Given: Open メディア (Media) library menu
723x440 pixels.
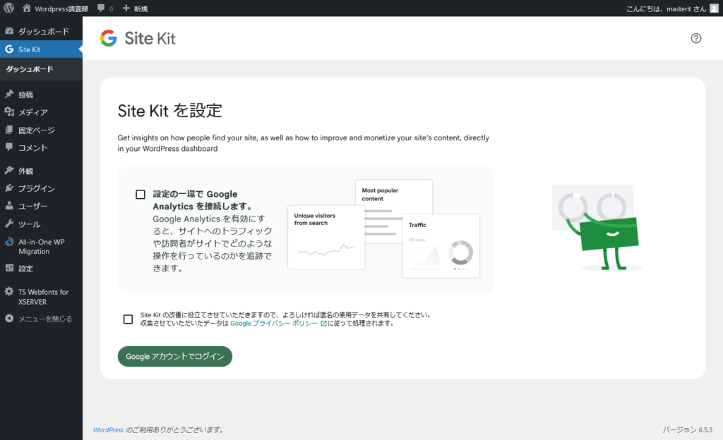Looking at the screenshot, I should click(32, 112).
